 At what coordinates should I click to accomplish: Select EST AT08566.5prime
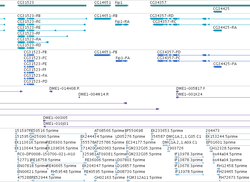click(109, 131)
